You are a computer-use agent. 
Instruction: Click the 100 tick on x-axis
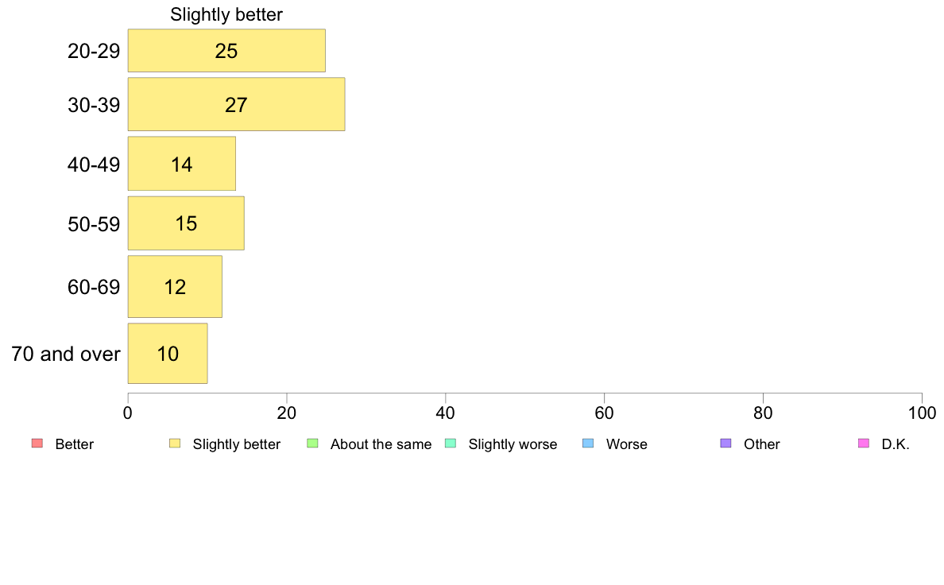(x=922, y=413)
